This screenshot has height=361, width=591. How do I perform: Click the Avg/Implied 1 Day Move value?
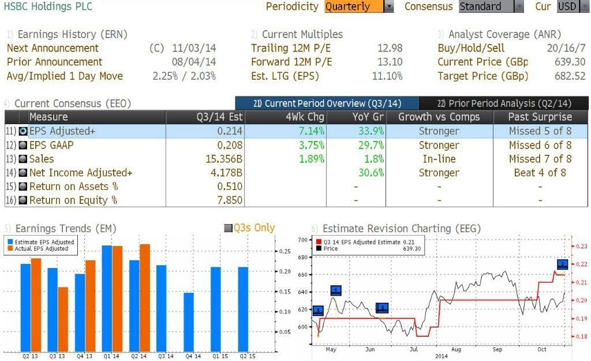coord(184,76)
